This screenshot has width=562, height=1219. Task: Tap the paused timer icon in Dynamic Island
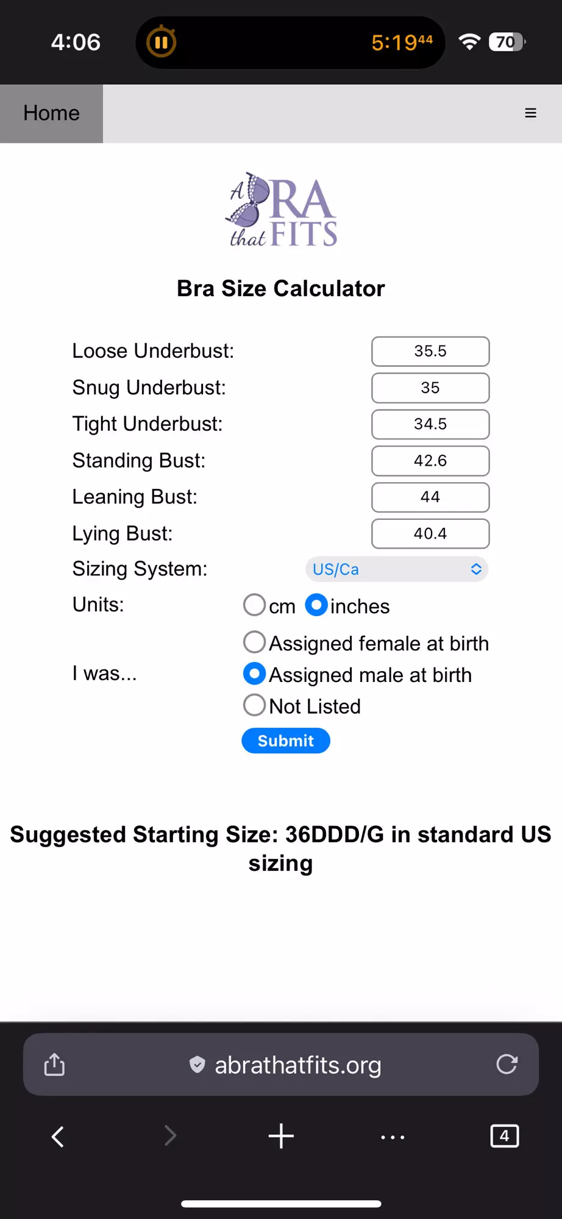(x=162, y=42)
